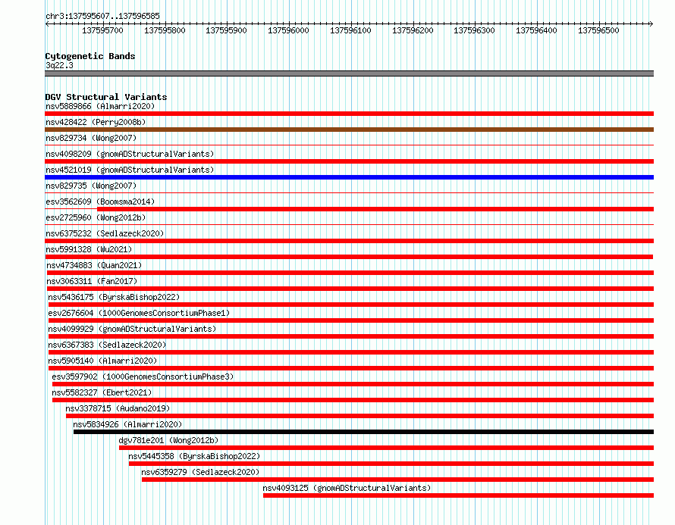Image resolution: width=675 pixels, height=525 pixels.
Task: Click esv2725960 (Wong2012b) variant label
Action: pyautogui.click(x=96, y=217)
